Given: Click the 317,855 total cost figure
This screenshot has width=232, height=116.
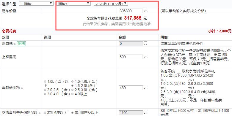Looking at the screenshot, I should pyautogui.click(x=133, y=18).
